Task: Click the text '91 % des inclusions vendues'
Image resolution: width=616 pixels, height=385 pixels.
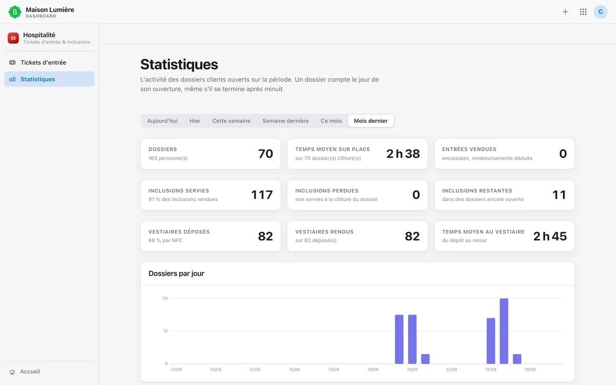Action: [x=183, y=199]
